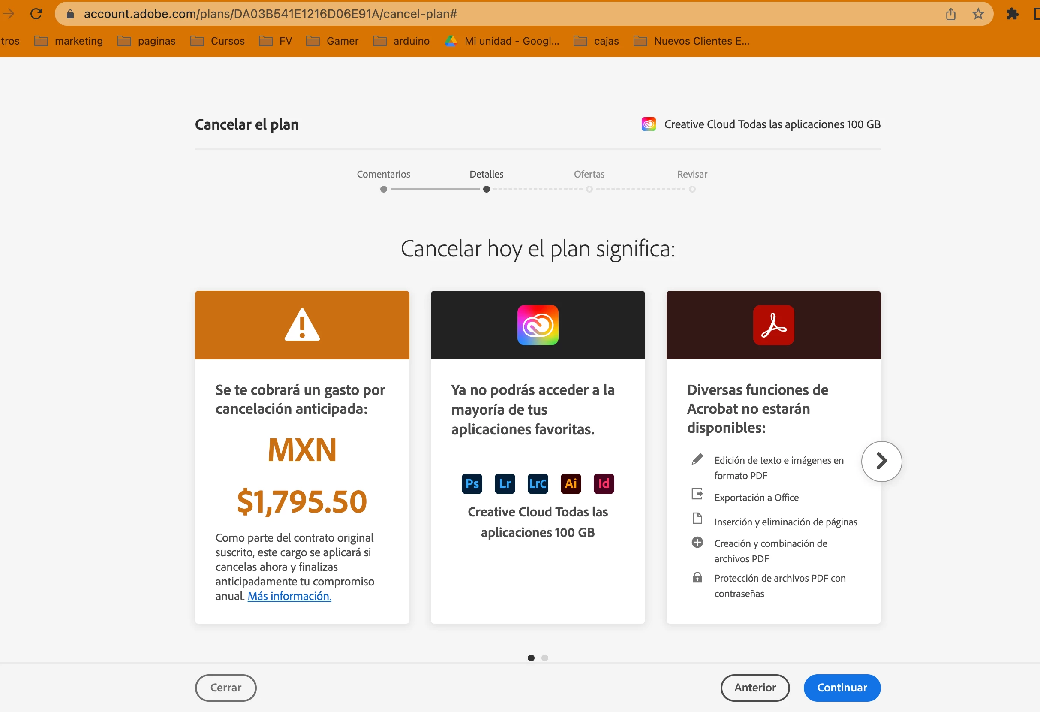Click the InDesign Id app icon
Viewport: 1040px width, 712px height.
point(603,484)
